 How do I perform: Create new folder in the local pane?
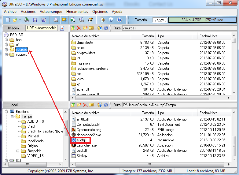click(x=79, y=105)
